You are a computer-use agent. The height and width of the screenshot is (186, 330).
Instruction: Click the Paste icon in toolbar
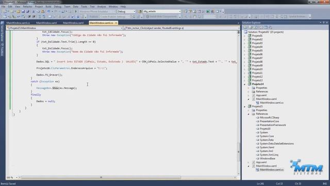[43, 11]
